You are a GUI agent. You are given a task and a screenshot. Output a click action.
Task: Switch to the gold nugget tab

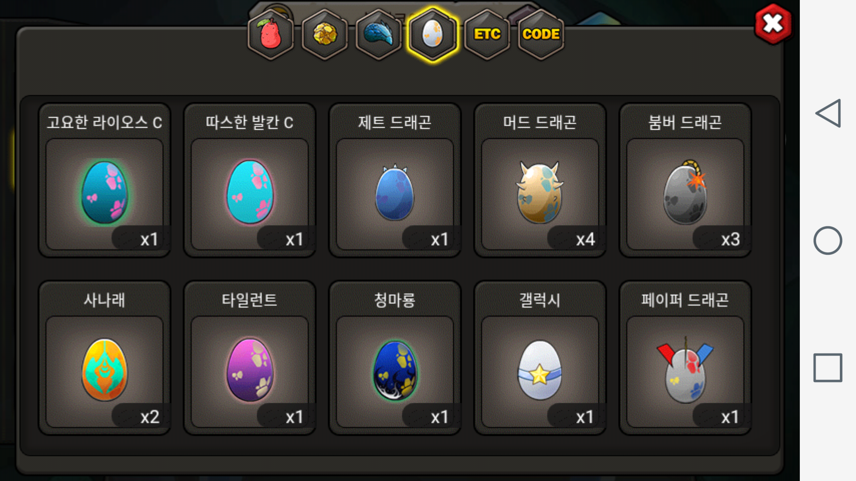[324, 34]
